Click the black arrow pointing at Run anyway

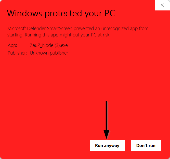[107, 120]
